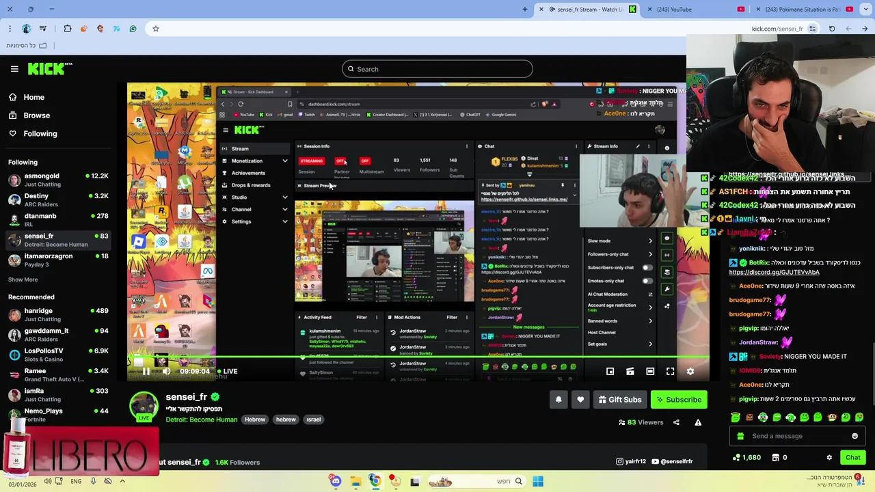Open Destiny channel in sidebar

tap(58, 200)
